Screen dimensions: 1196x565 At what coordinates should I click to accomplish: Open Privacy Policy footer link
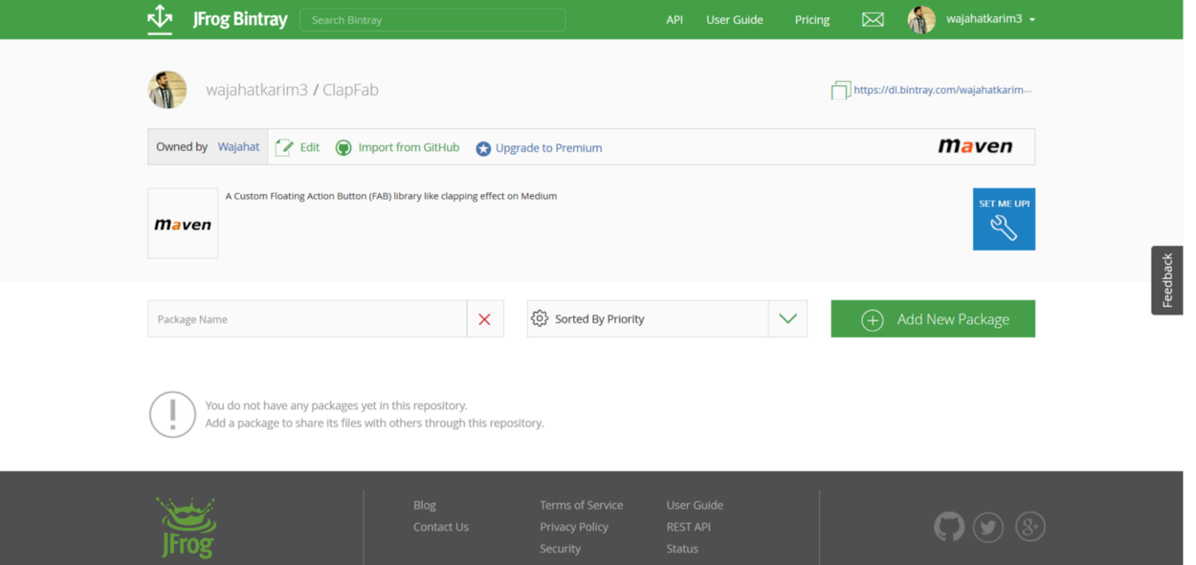point(574,527)
